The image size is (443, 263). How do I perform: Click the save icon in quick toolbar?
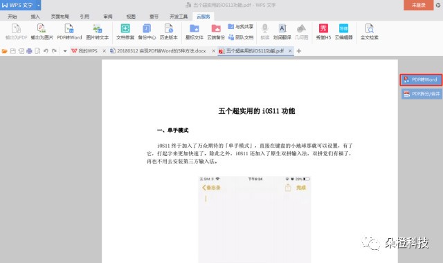[x=12, y=51]
